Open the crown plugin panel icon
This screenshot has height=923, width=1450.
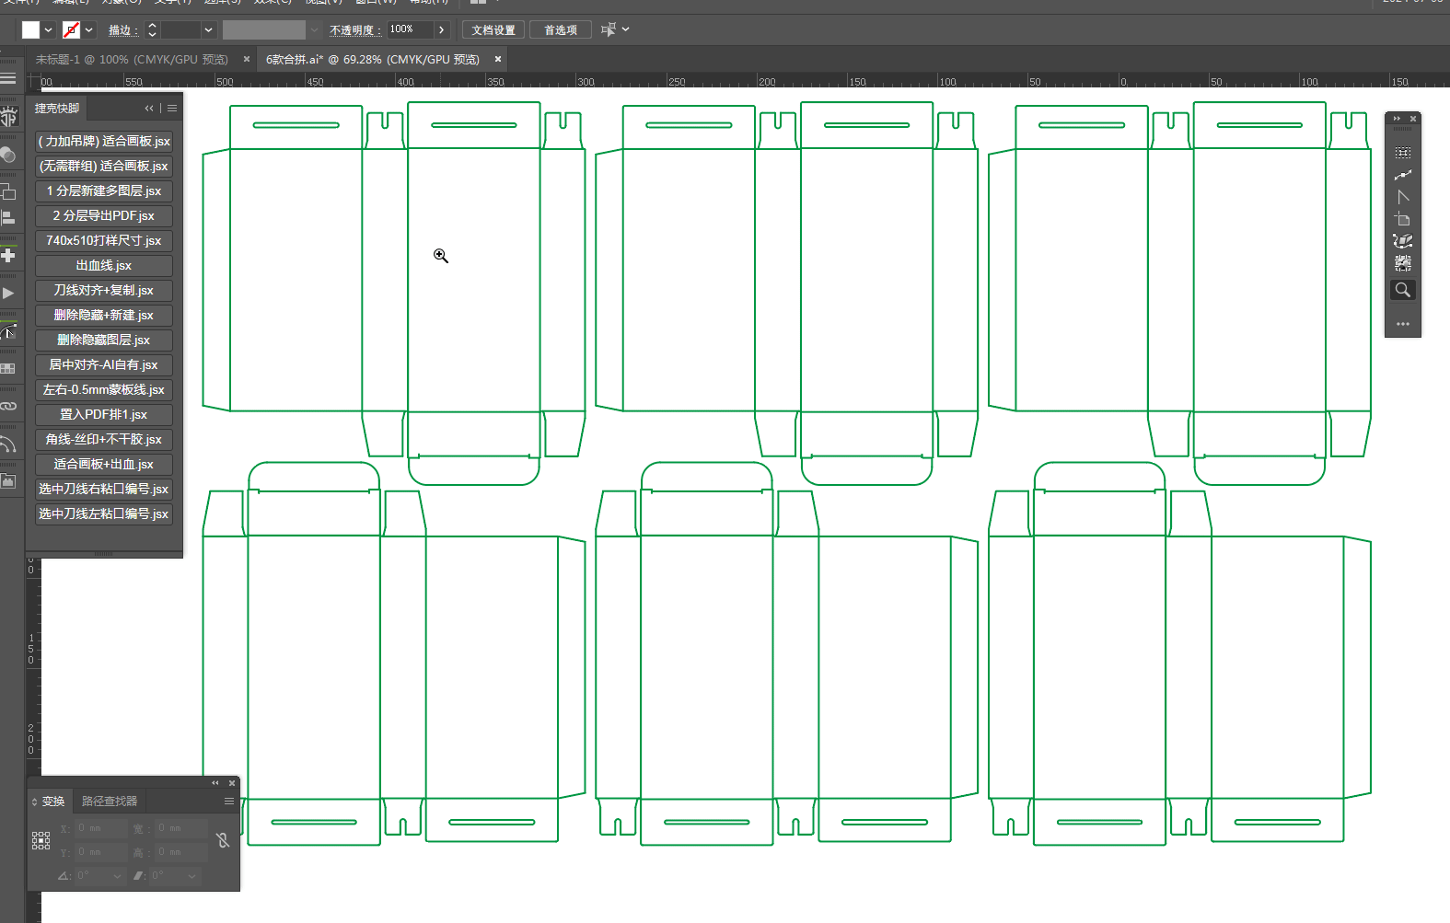tap(8, 117)
